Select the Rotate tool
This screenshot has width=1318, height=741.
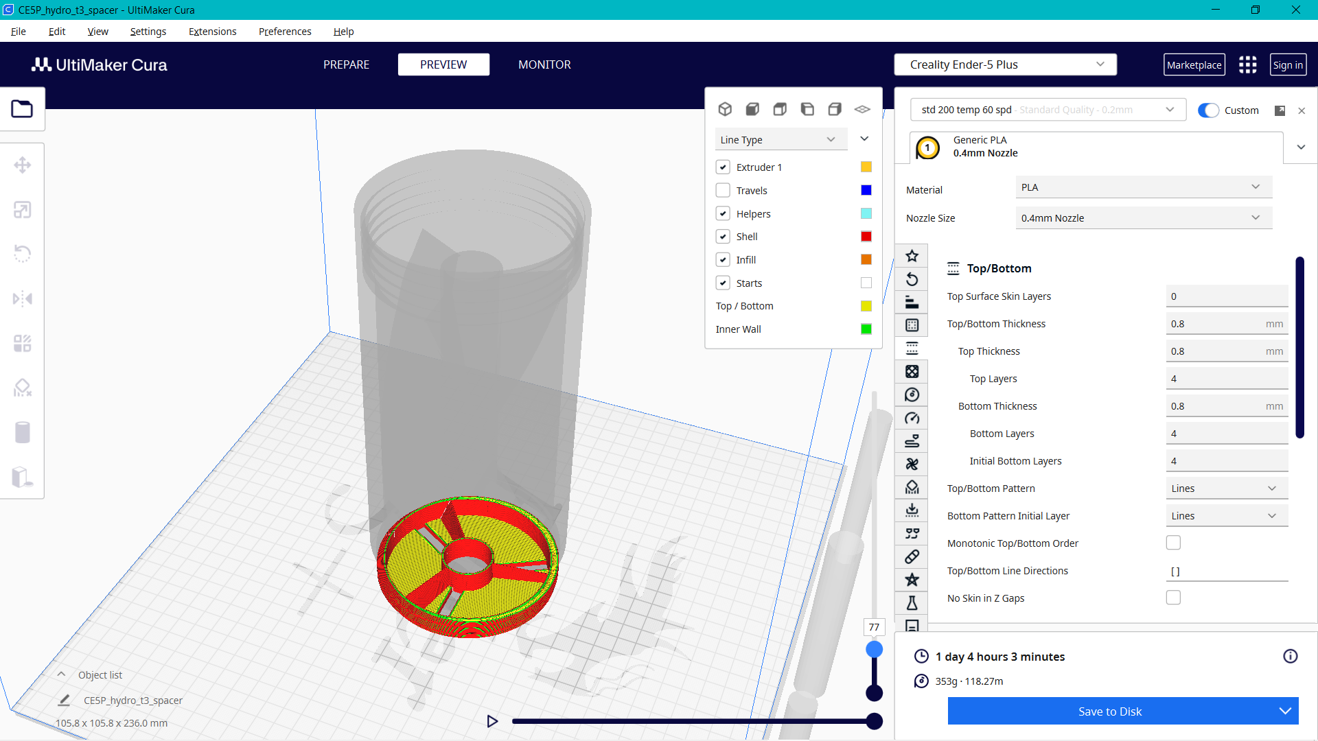click(23, 254)
